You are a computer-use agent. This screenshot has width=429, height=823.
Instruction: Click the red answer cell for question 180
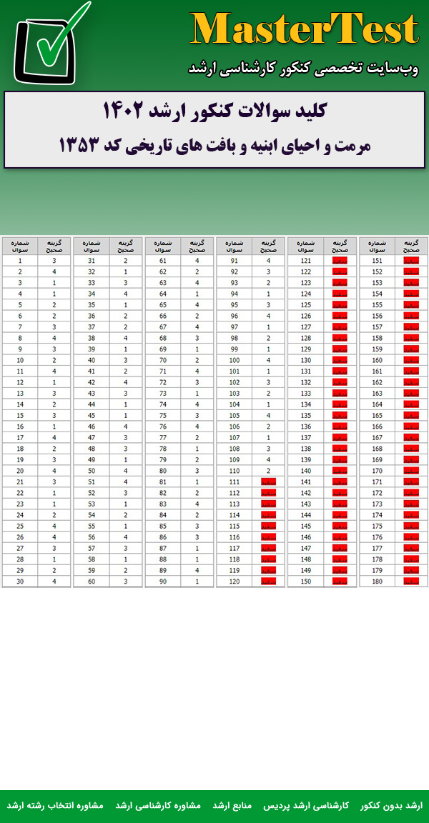click(411, 582)
